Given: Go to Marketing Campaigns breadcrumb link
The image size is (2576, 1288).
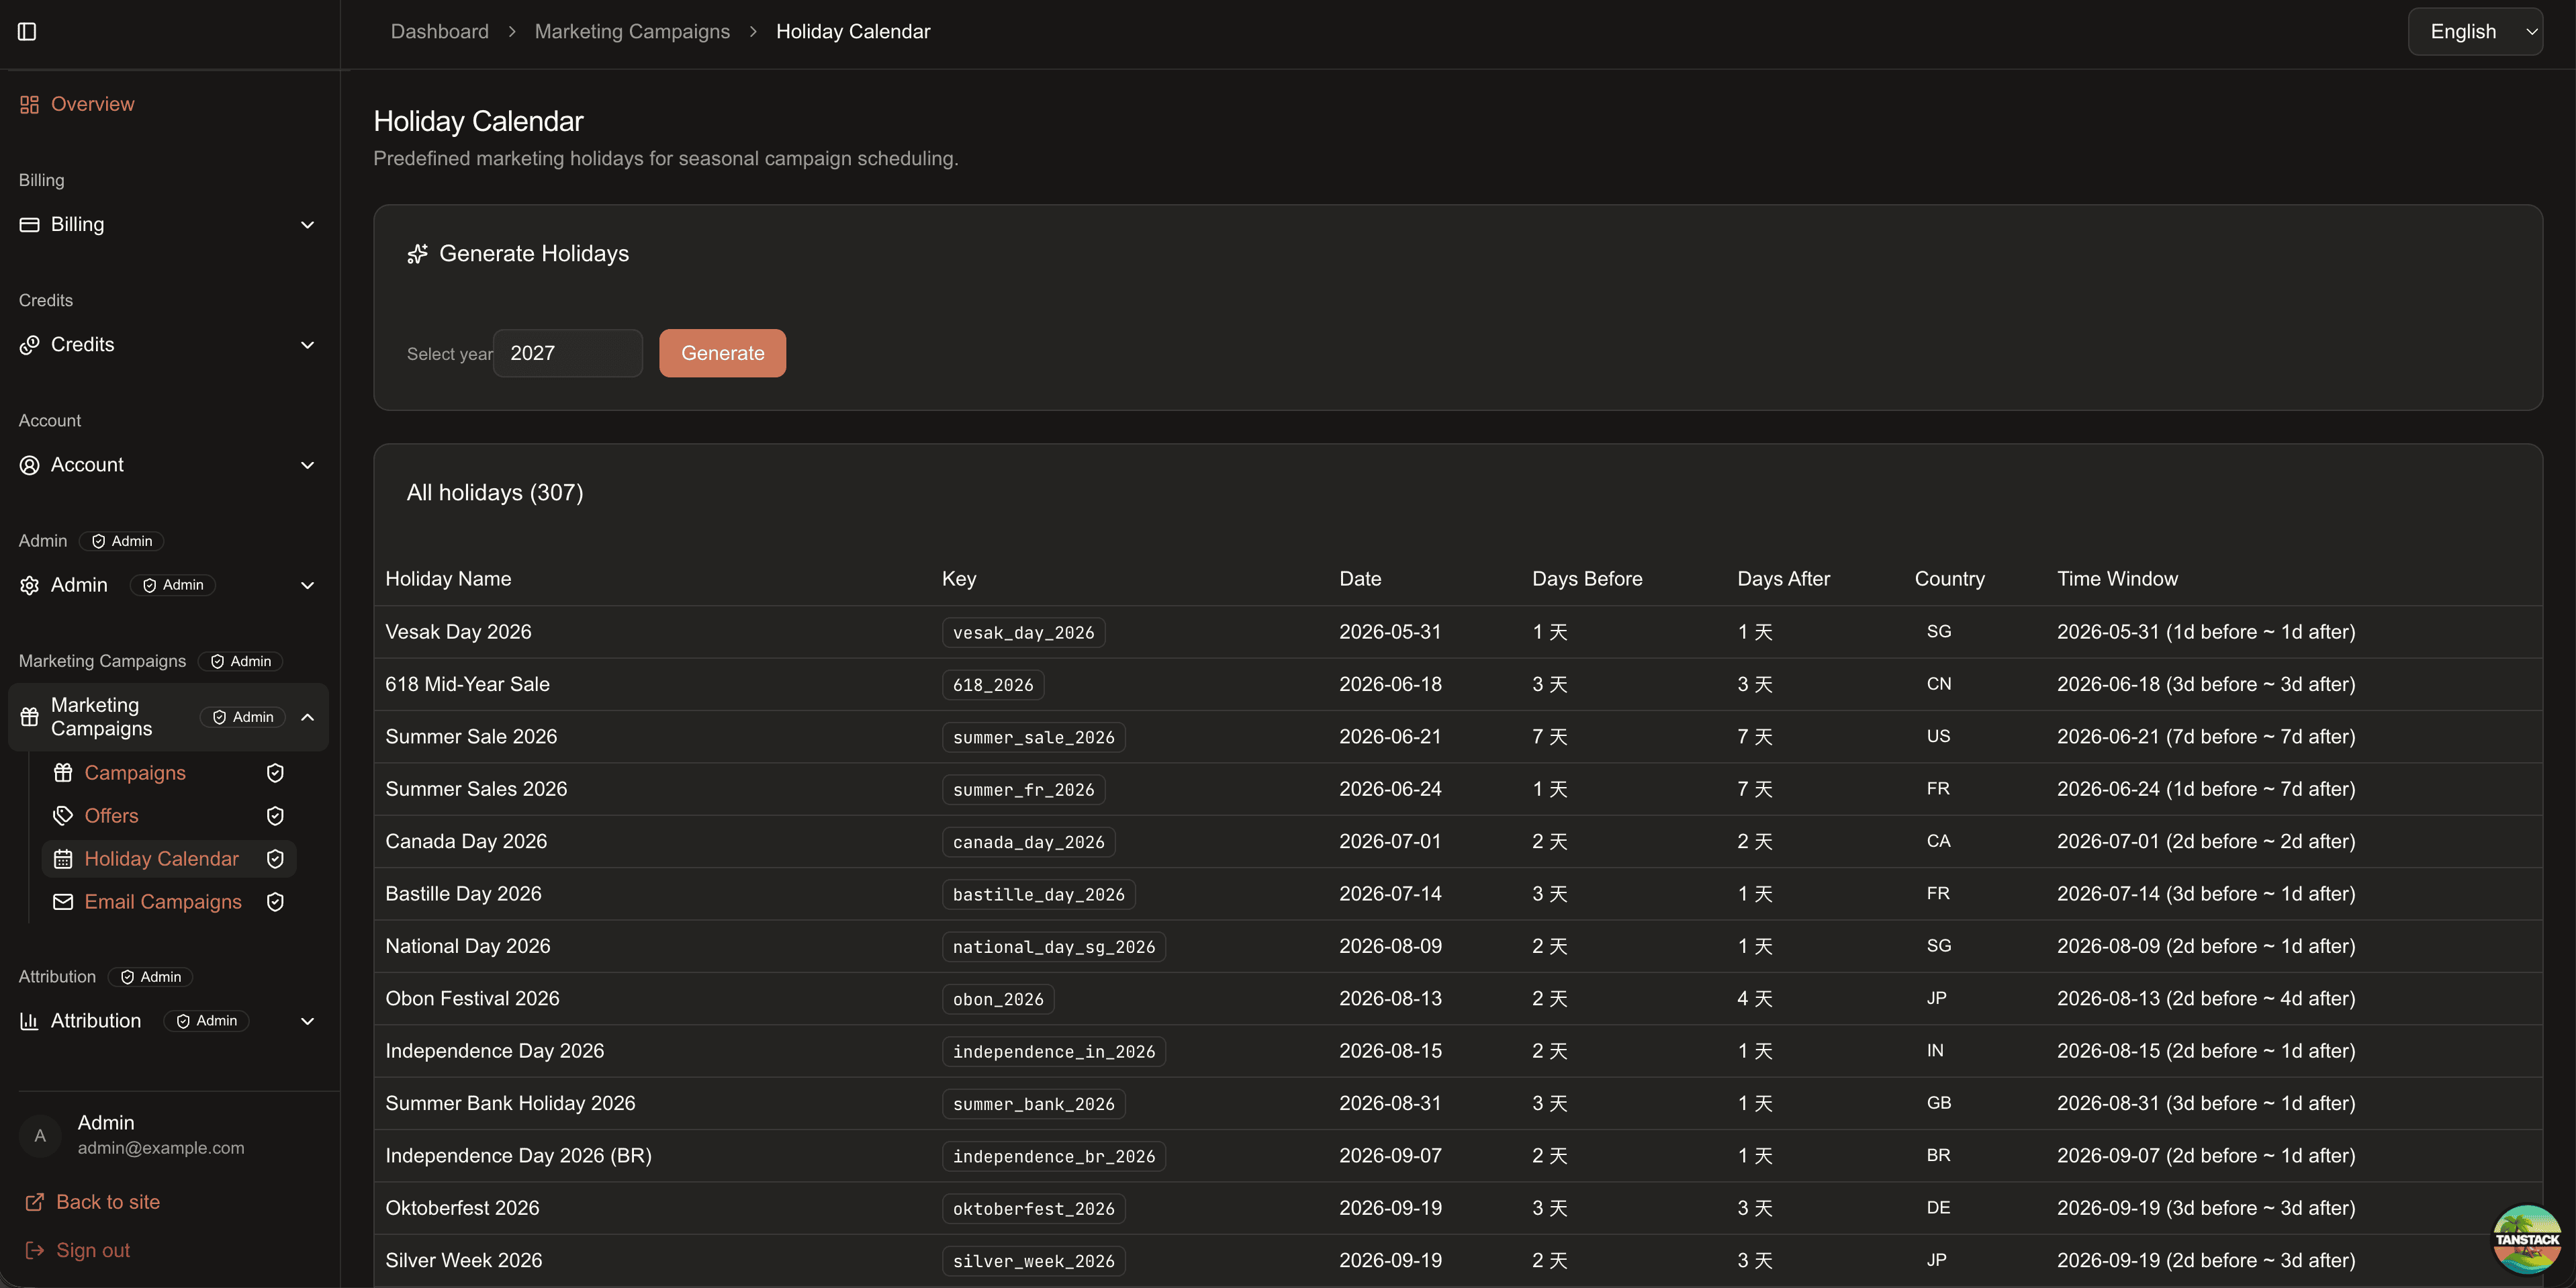Looking at the screenshot, I should [x=632, y=32].
